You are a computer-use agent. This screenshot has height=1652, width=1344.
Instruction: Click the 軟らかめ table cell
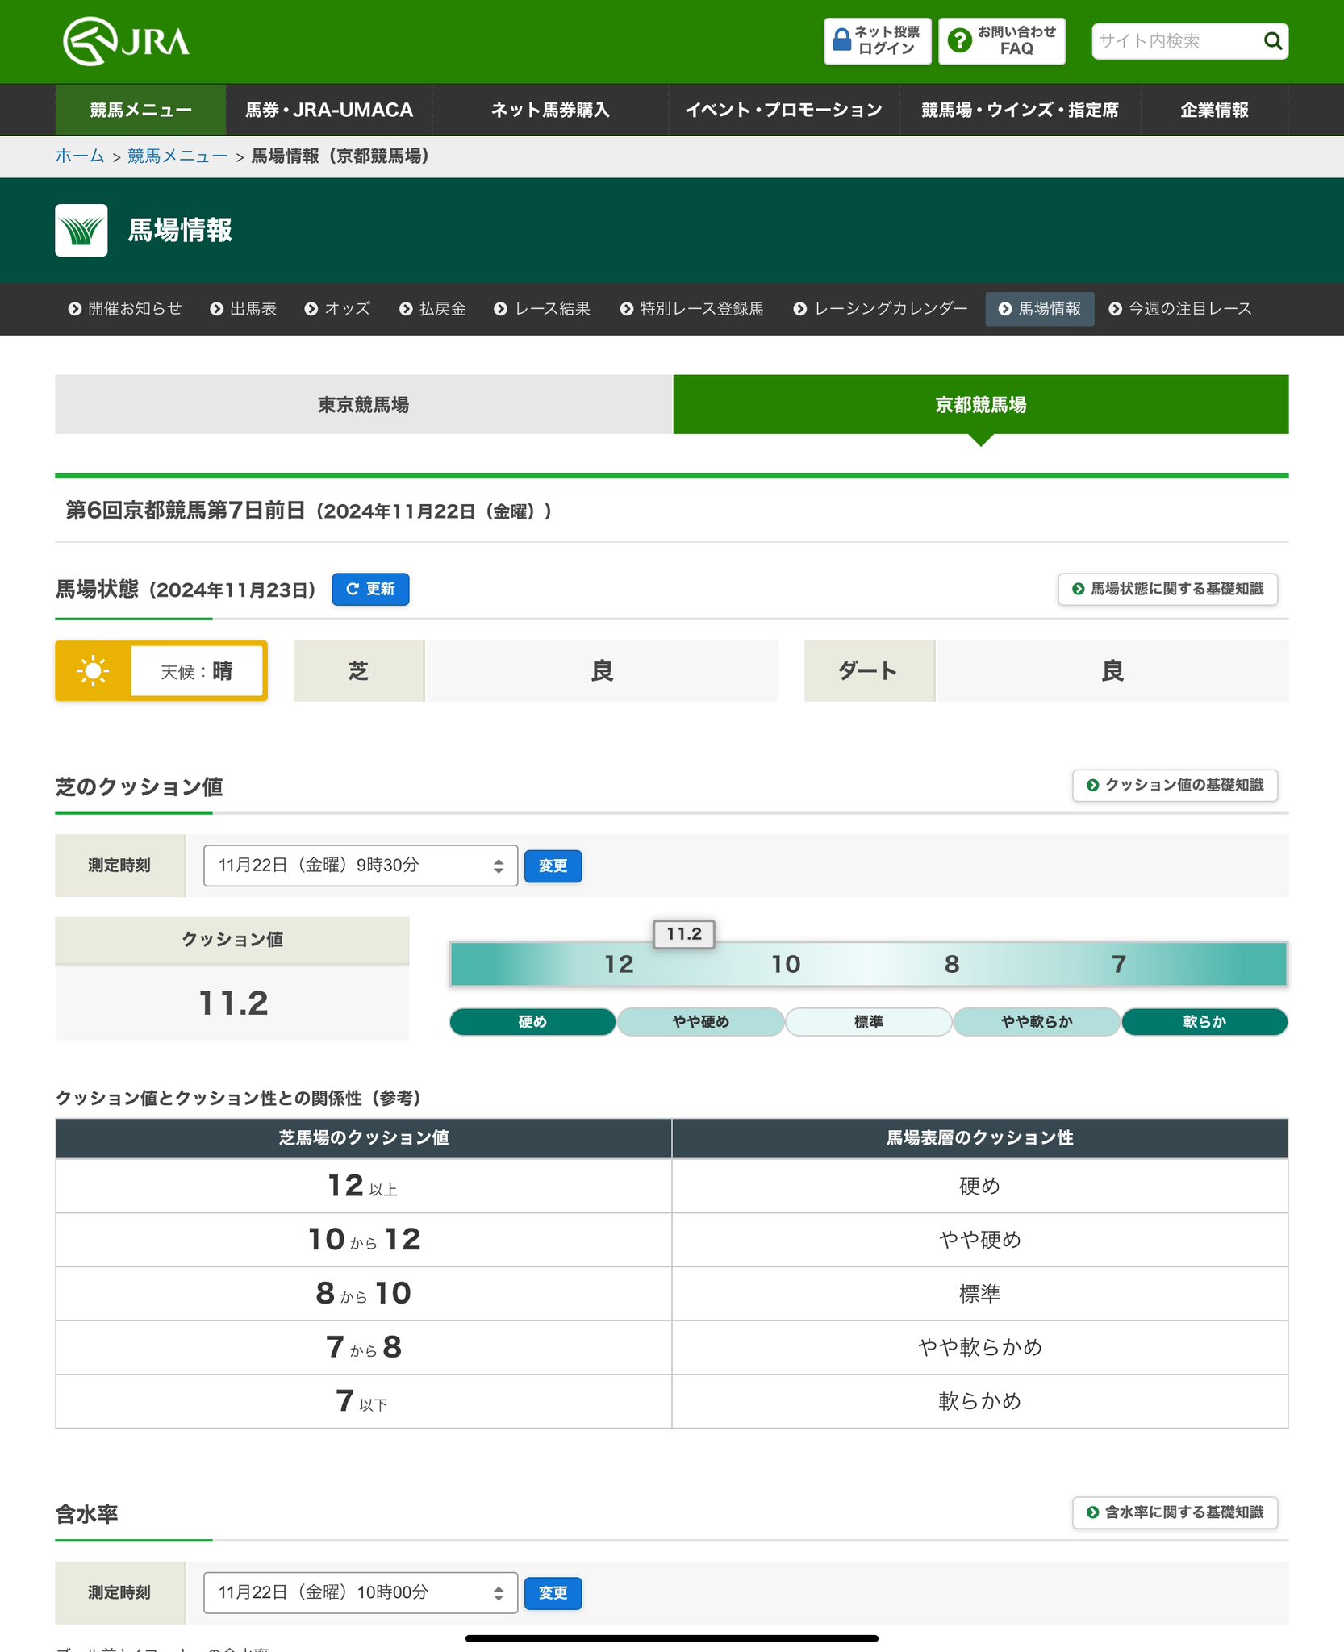click(980, 1401)
